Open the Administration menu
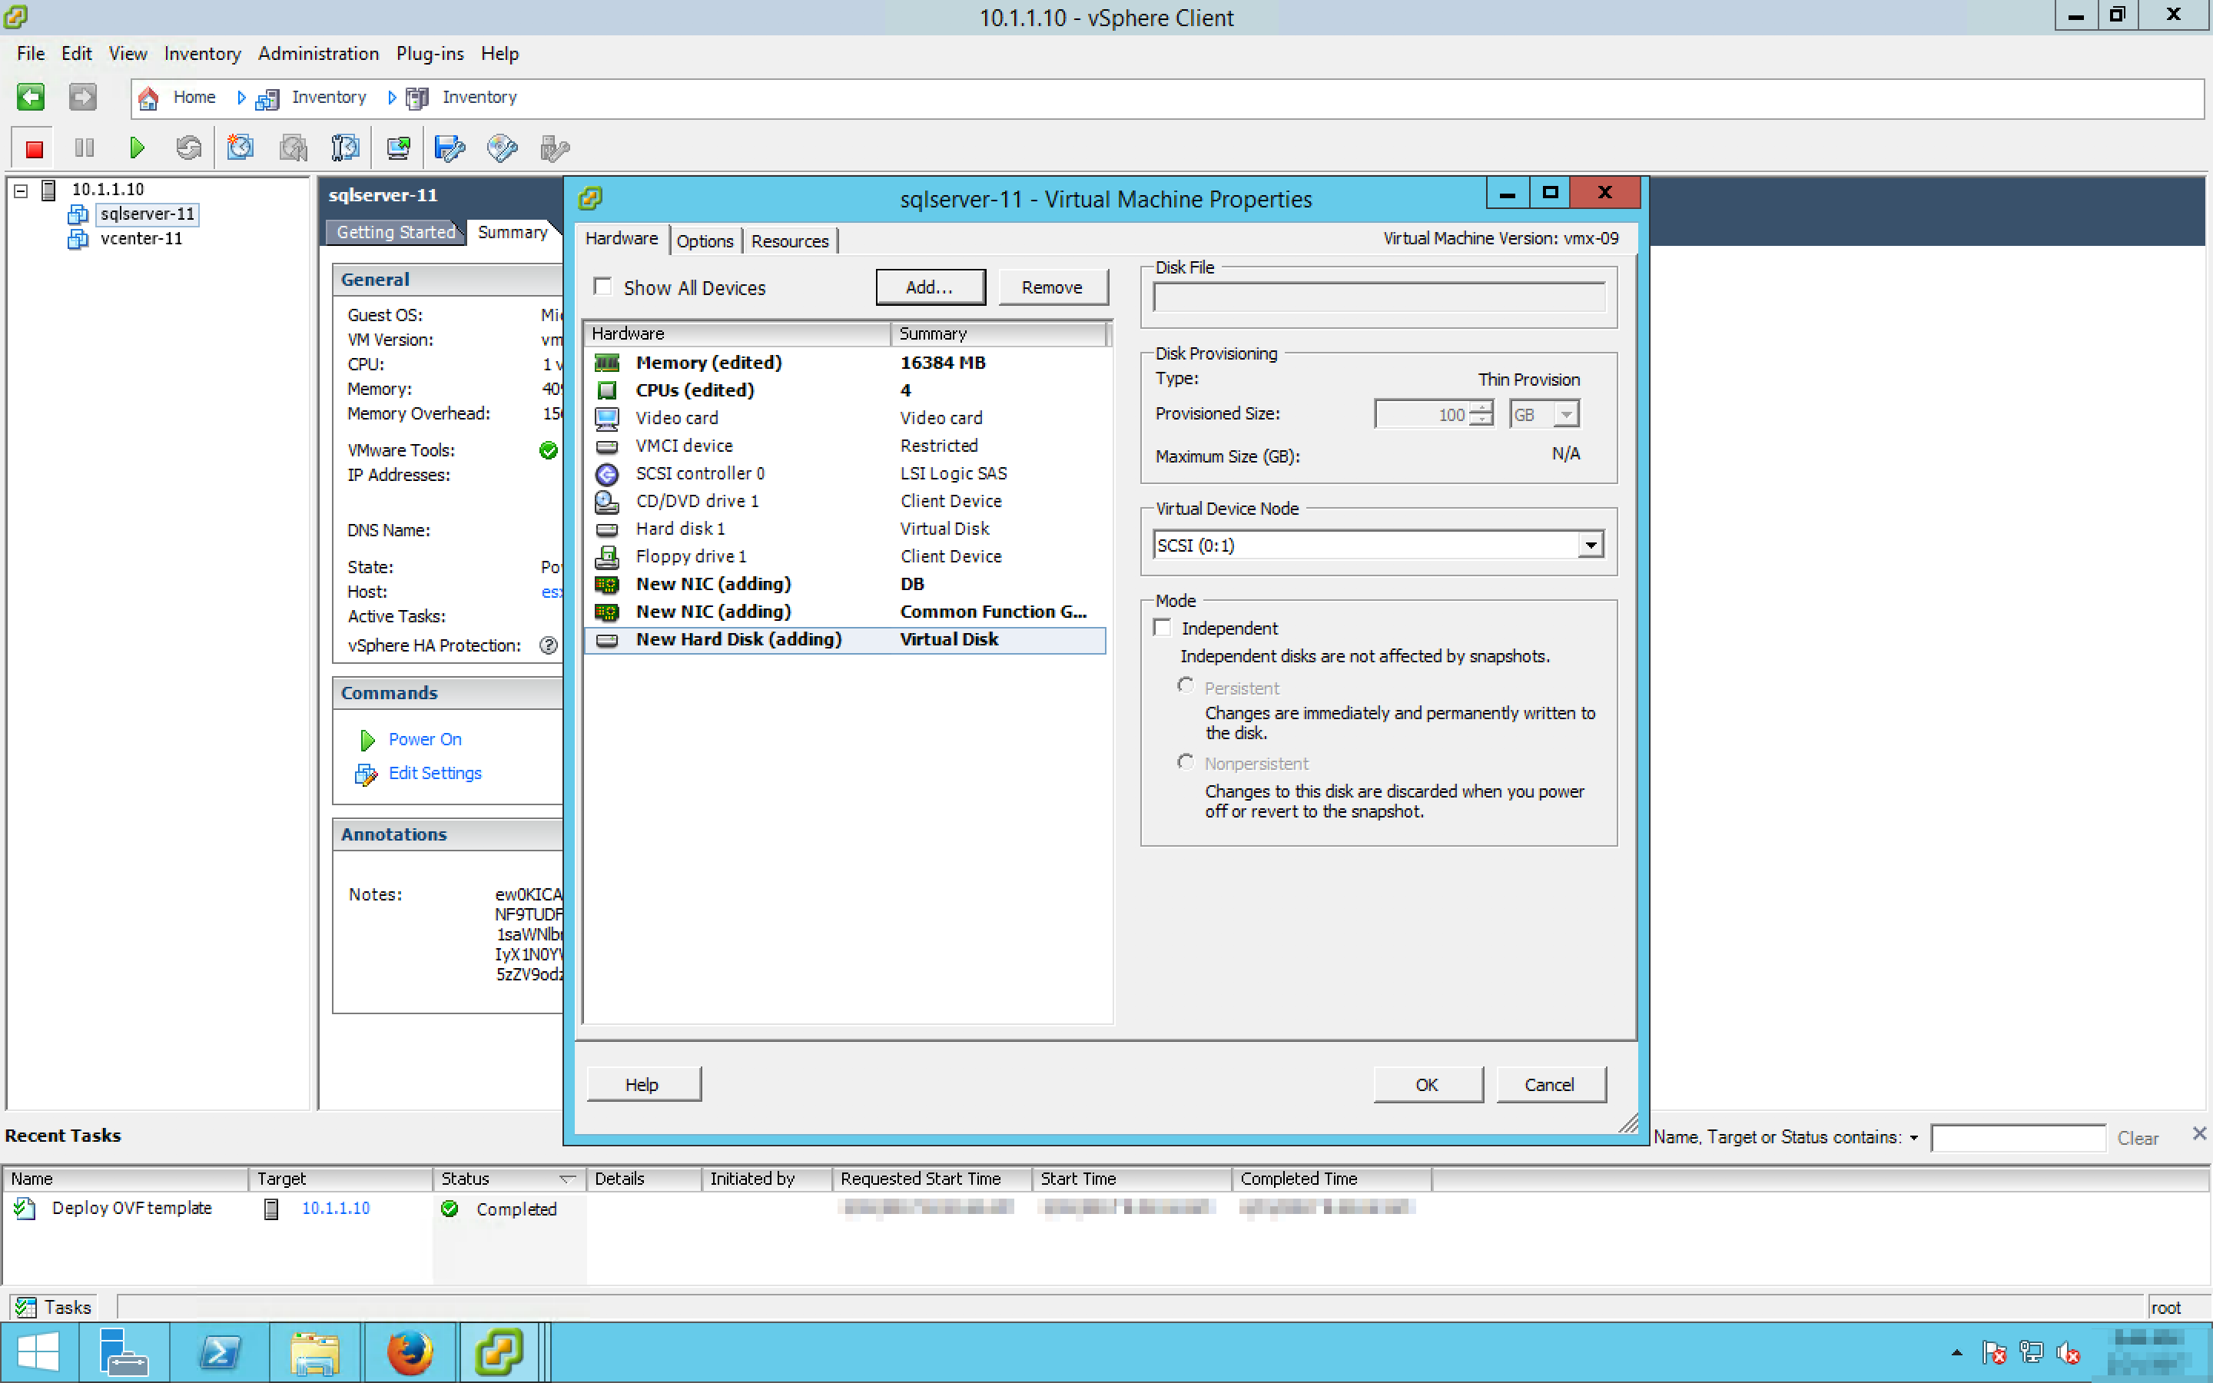Screen dimensions: 2213x1383 coord(318,54)
